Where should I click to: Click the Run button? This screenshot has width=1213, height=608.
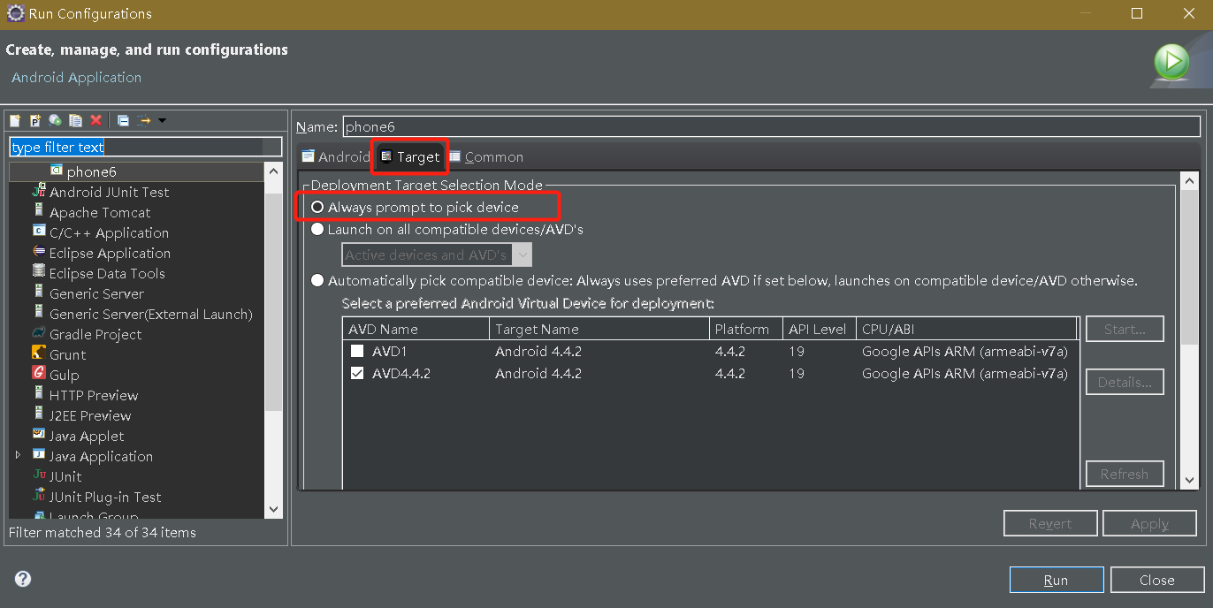pos(1057,580)
